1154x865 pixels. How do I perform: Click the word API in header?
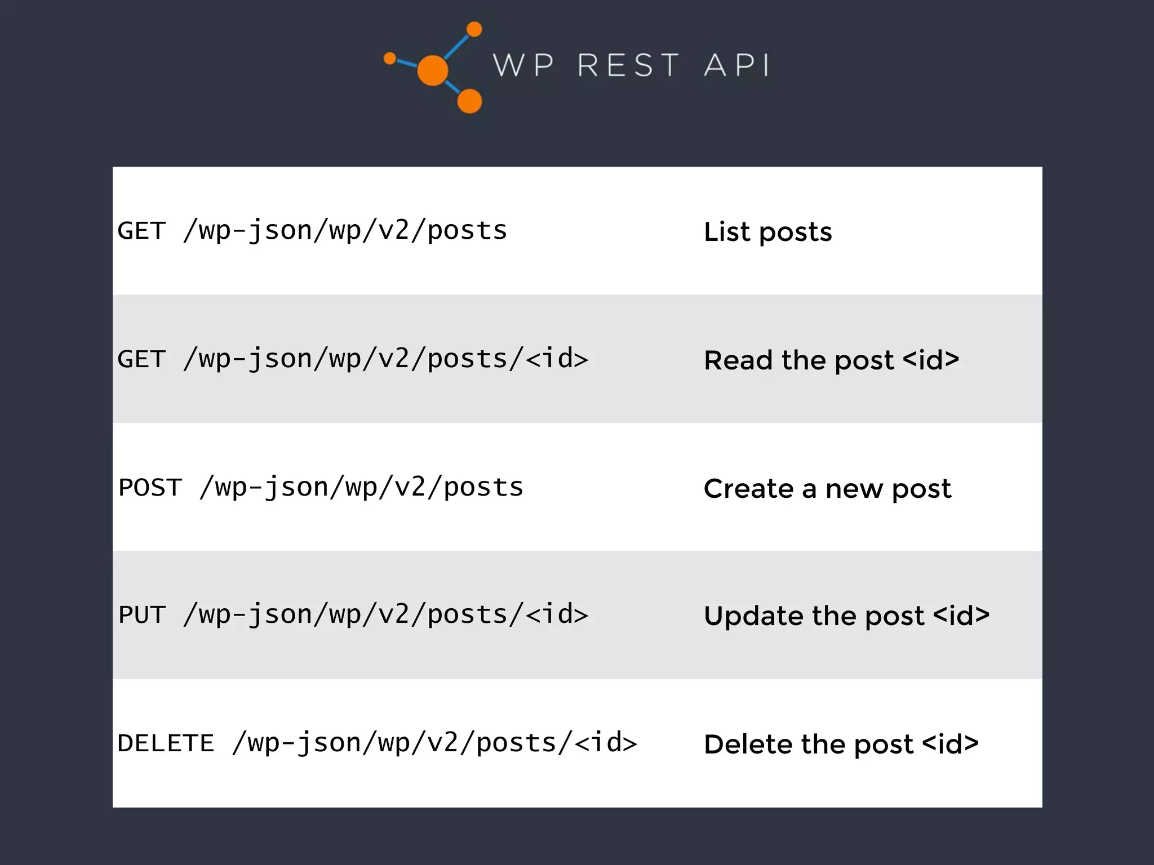pos(736,65)
